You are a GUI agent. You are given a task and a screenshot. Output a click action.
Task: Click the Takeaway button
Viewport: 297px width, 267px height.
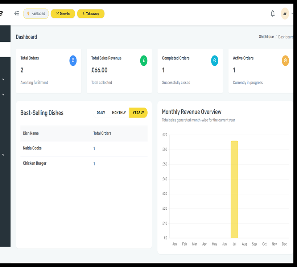point(91,14)
